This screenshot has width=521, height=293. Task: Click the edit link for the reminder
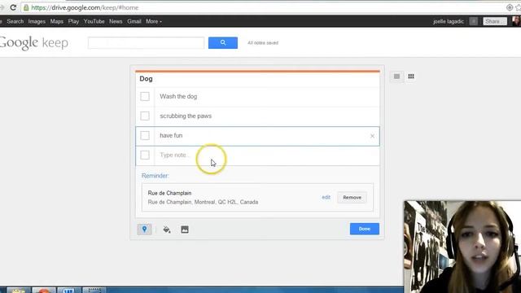326,197
